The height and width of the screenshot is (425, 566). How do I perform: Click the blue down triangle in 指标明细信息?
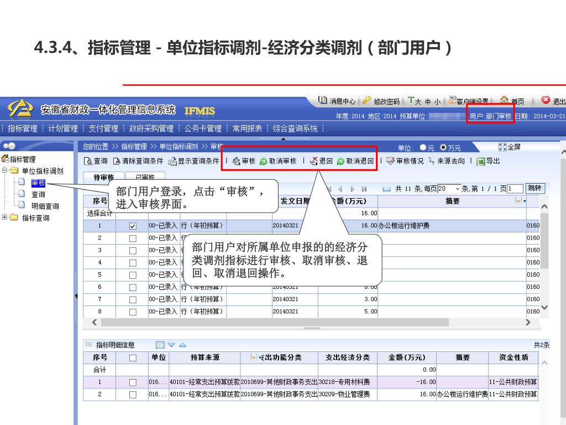click(x=171, y=345)
